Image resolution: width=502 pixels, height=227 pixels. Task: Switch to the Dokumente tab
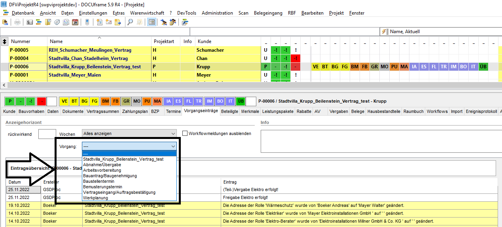(x=73, y=112)
